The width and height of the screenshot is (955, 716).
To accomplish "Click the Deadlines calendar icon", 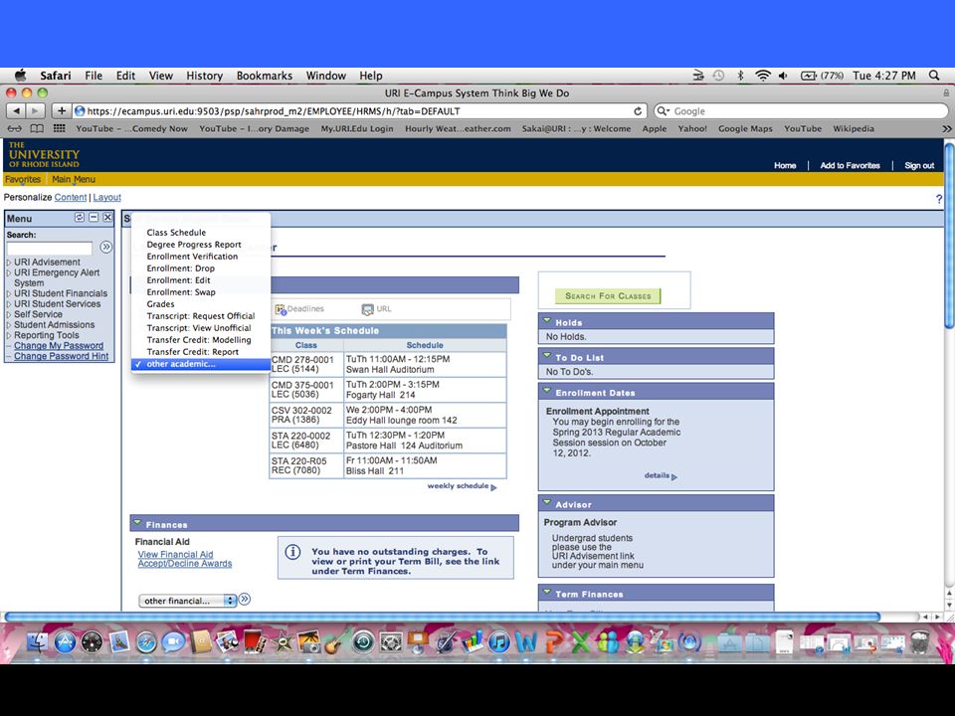I will (x=281, y=310).
